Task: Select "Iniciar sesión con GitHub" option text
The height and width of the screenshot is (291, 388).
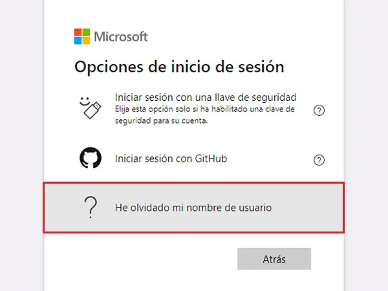Action: click(x=171, y=158)
